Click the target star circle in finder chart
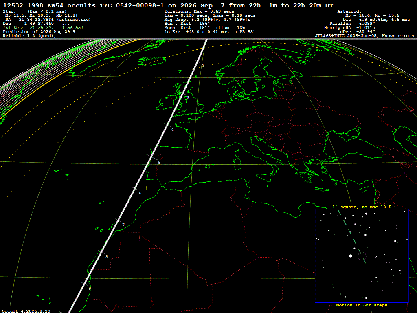Screen dimensions: 417x313 pyautogui.click(x=362, y=256)
